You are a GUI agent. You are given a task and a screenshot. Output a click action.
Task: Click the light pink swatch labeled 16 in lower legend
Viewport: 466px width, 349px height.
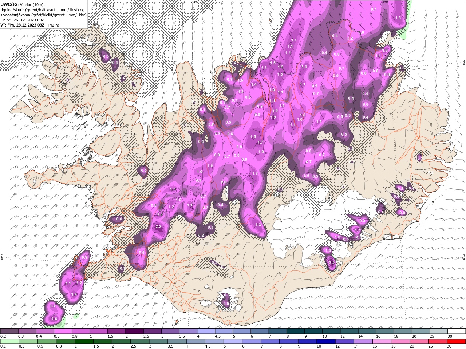382,341
